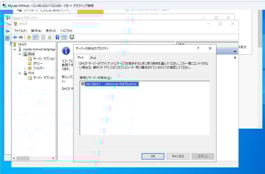This screenshot has height=174, width=265.
Task: Click the キャンセル button
Action: coord(178,156)
